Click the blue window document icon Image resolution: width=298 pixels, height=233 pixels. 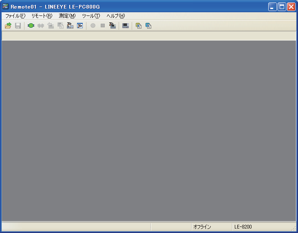point(148,25)
